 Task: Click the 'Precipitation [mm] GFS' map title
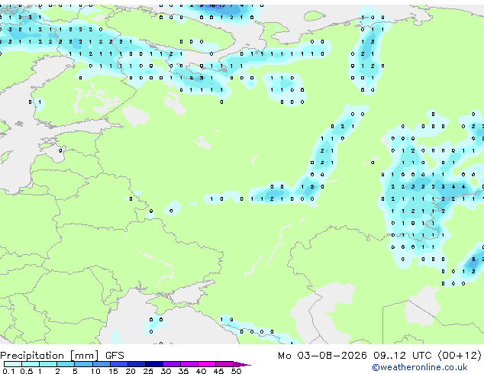pyautogui.click(x=62, y=356)
